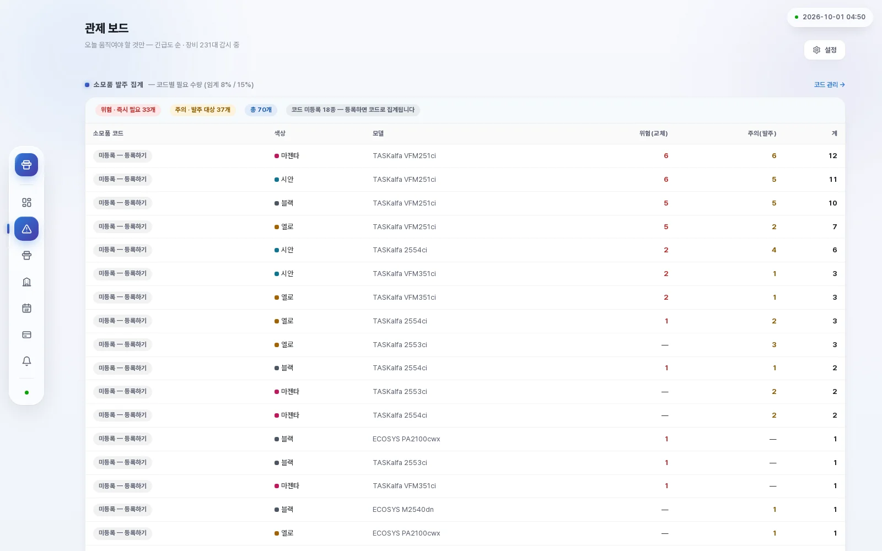This screenshot has height=551, width=882.
Task: Follow the 코드 관리 link
Action: pos(829,84)
